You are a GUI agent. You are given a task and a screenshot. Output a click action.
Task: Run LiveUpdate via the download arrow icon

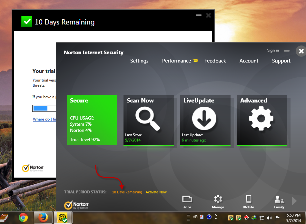coord(204,118)
